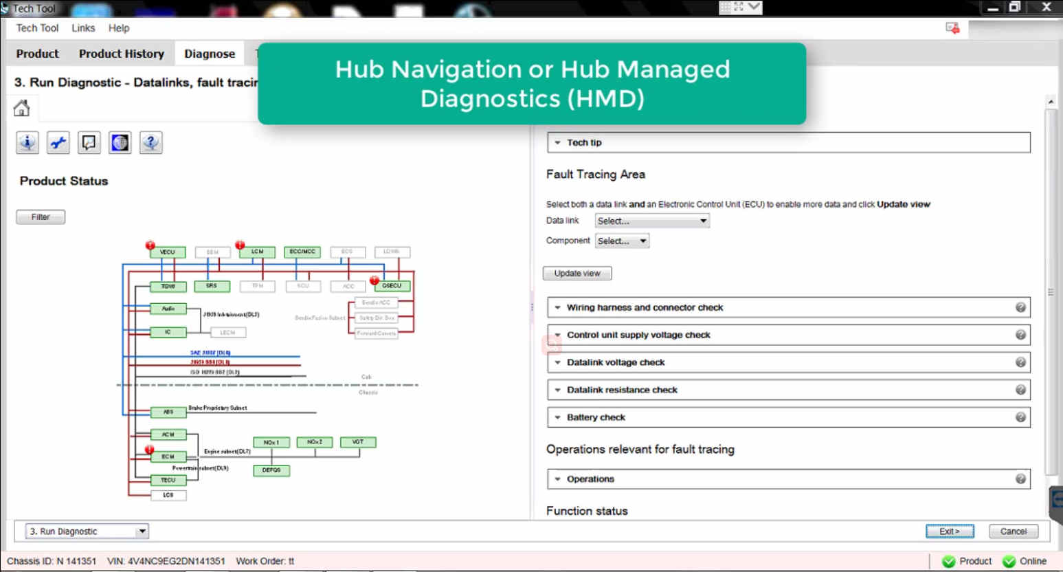Expand Datalink resistance check section
This screenshot has height=572, width=1063.
pyautogui.click(x=789, y=390)
